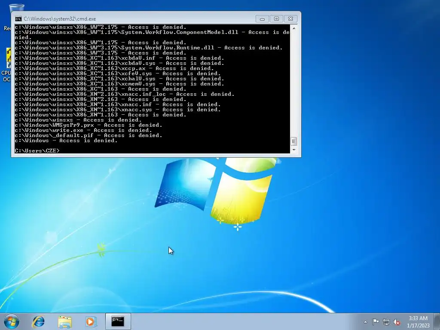440x330 pixels.
Task: Open the Windows Start menu orb
Action: (12, 321)
